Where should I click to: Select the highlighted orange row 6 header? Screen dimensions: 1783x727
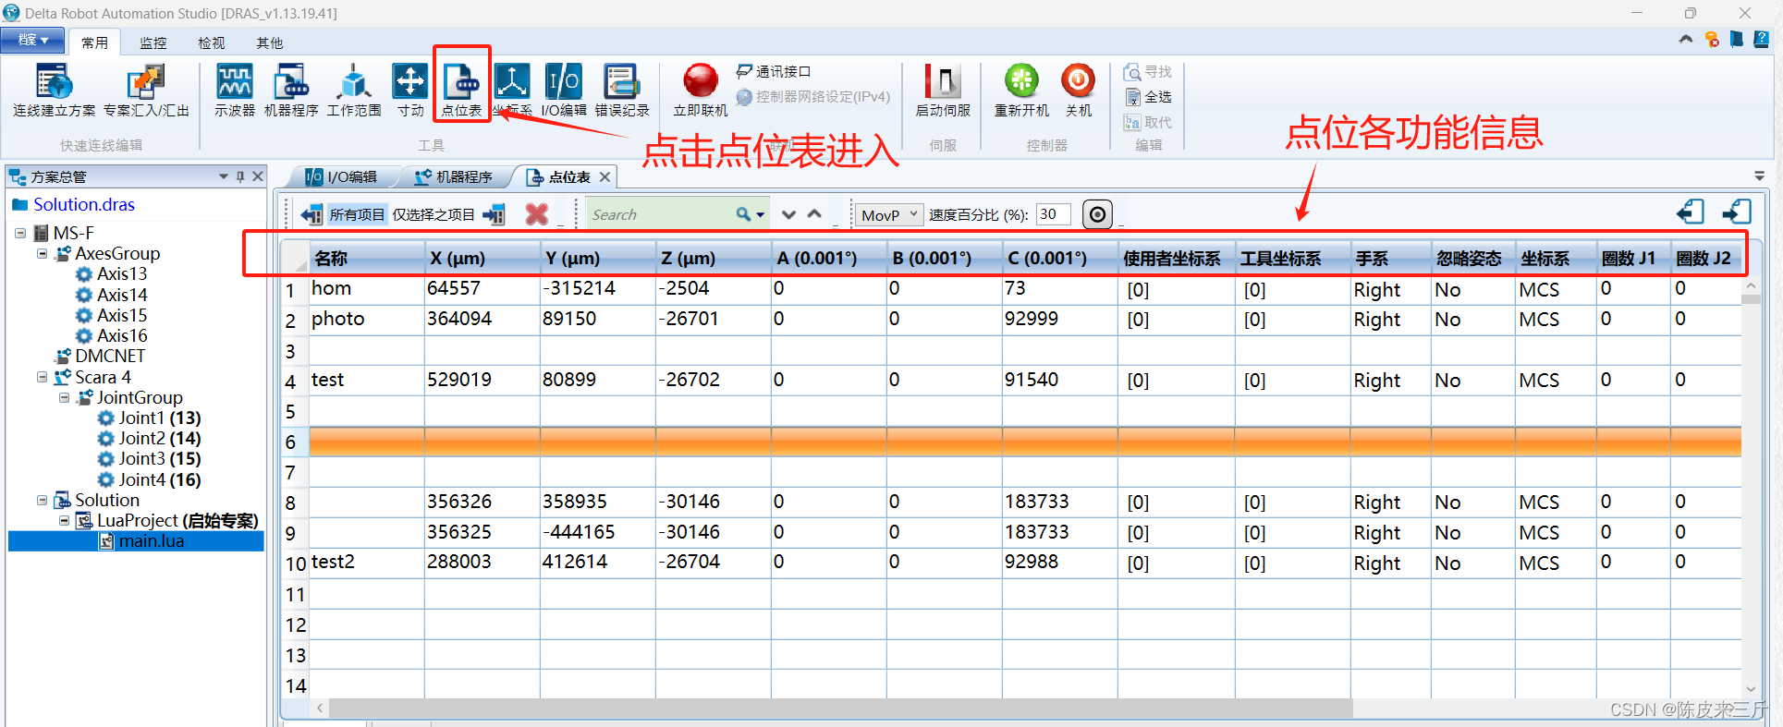click(295, 442)
